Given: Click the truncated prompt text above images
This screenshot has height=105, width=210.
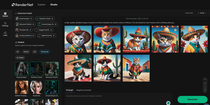Looking at the screenshot, I should point(120,23).
